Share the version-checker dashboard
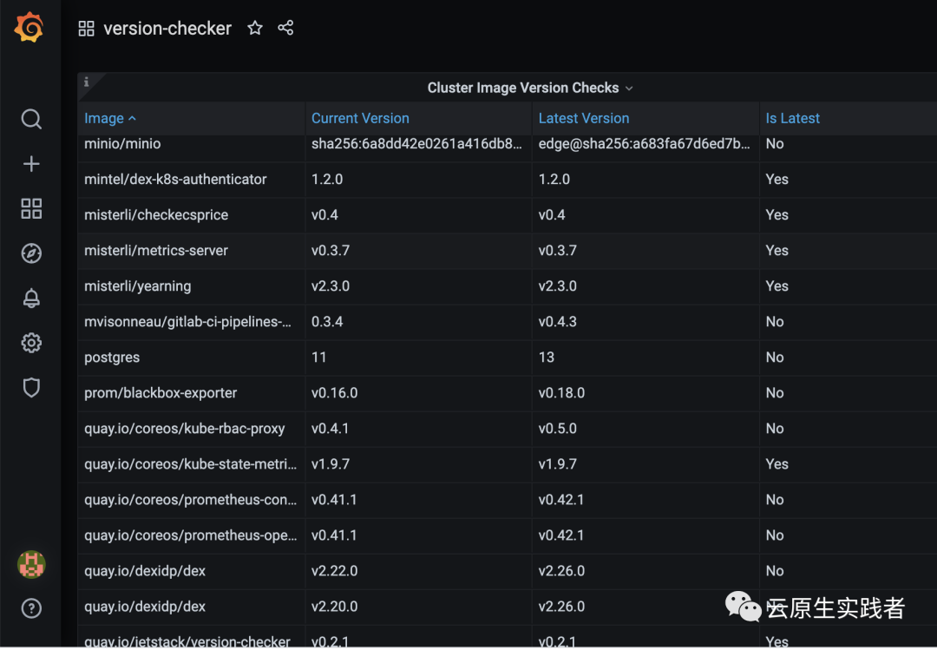 [x=285, y=28]
